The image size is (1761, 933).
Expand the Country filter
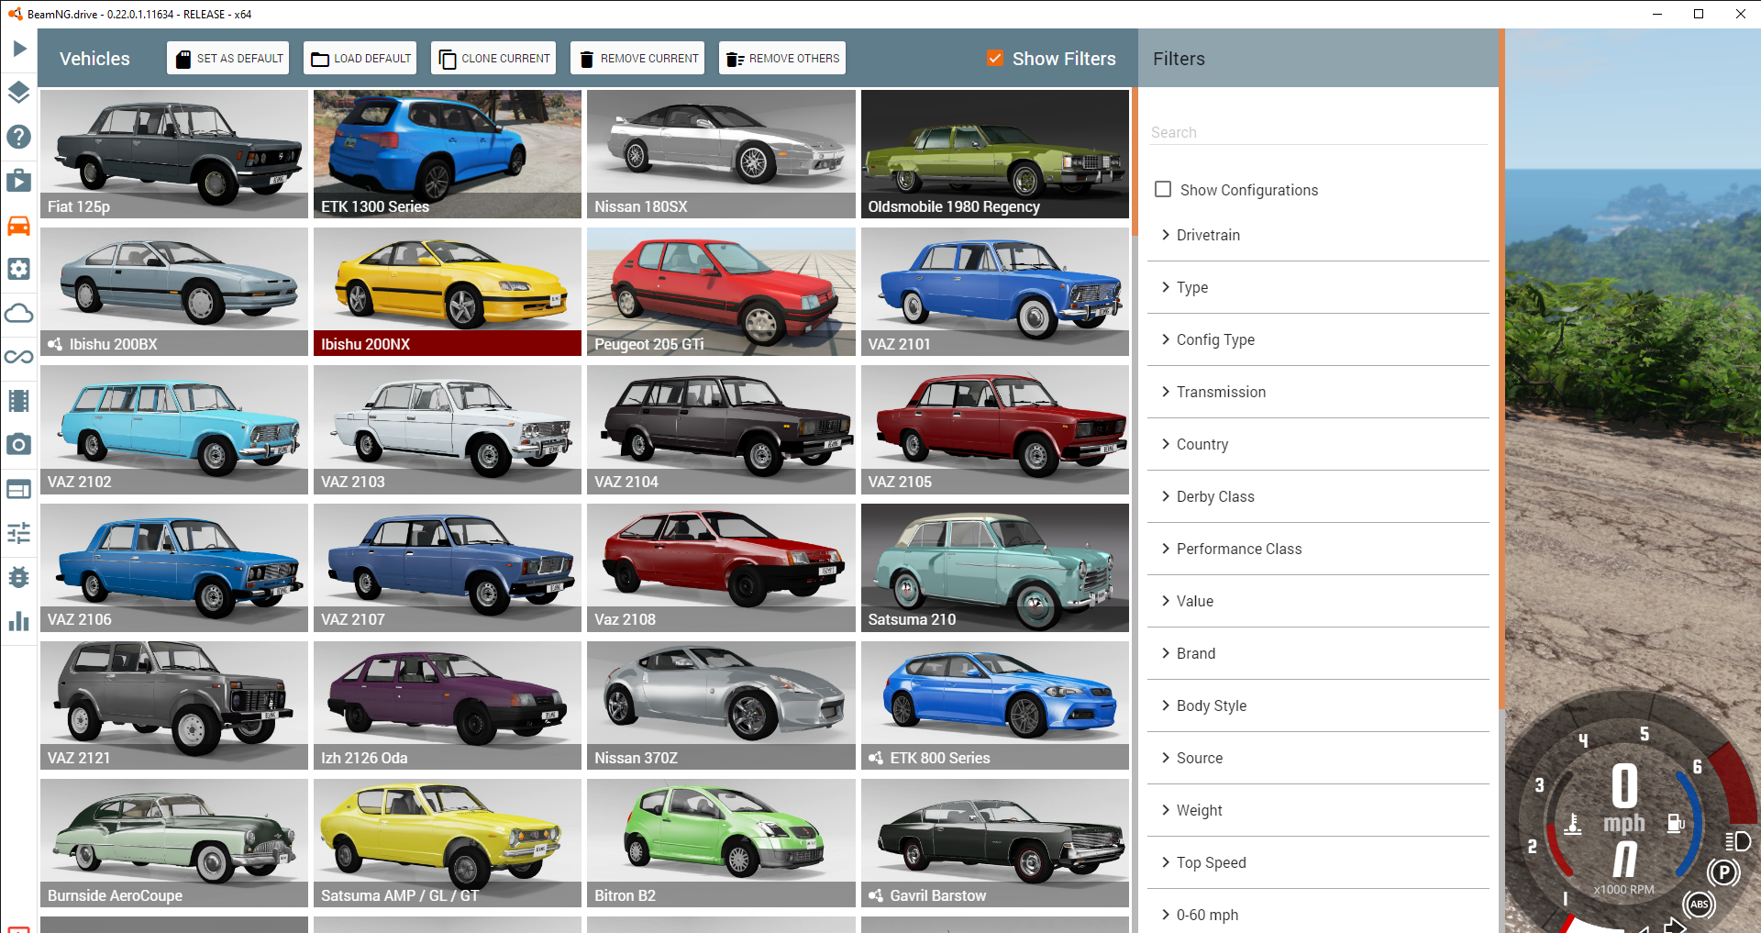[x=1318, y=444]
